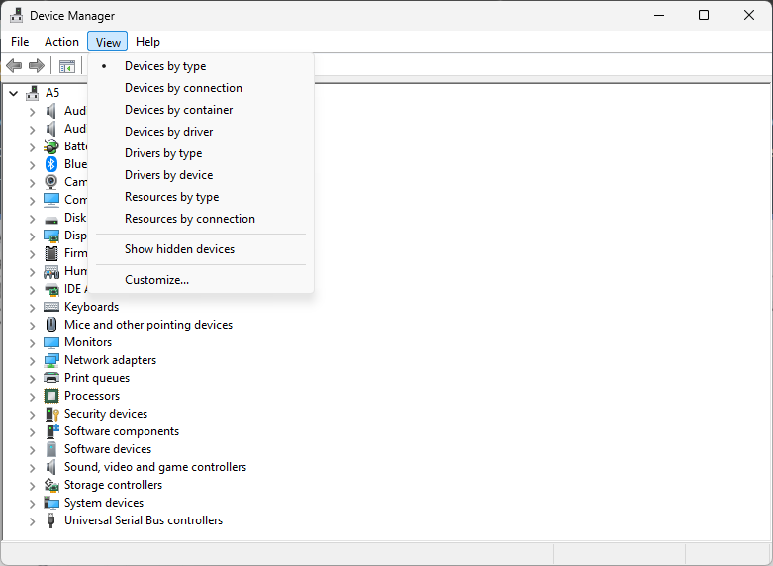Click the Print queues printer icon
The width and height of the screenshot is (773, 566).
[x=51, y=378]
